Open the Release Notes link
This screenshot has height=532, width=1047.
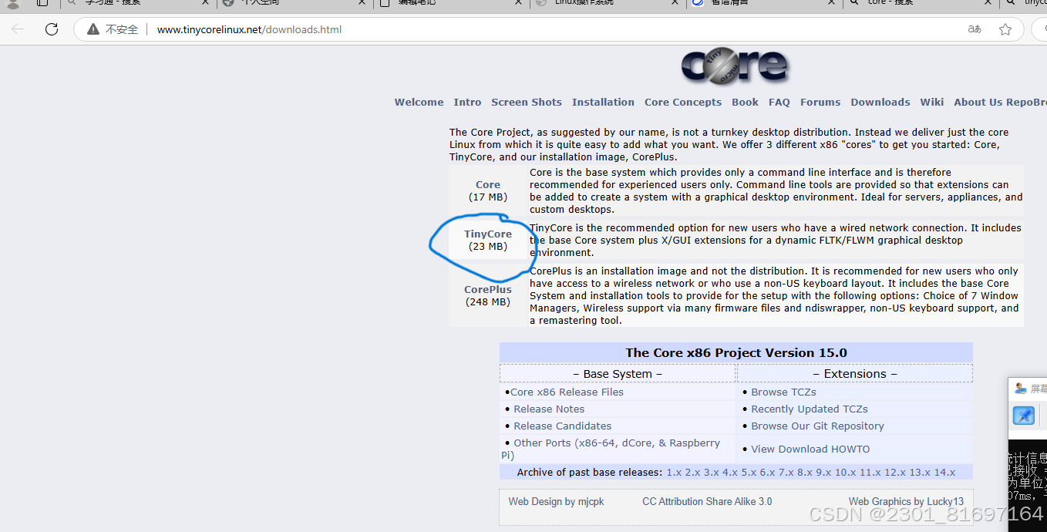[x=549, y=409]
